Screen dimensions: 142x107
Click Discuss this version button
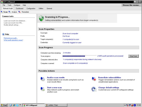pos(131,5)
